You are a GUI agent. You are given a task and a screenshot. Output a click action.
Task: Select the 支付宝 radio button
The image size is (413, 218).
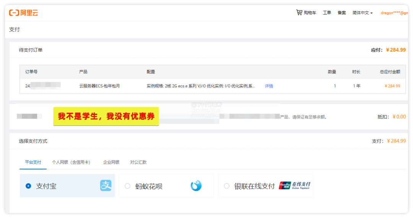pyautogui.click(x=28, y=186)
